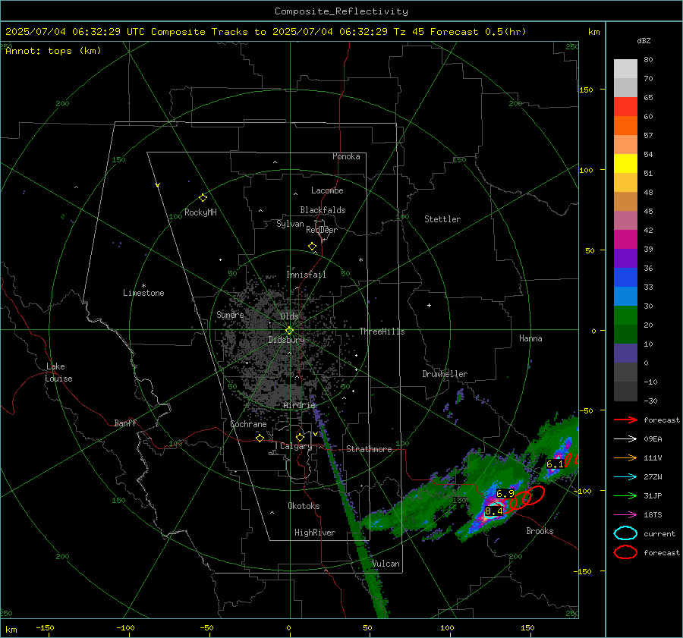The width and height of the screenshot is (683, 638).
Task: Click the yellow diamond marker below Cochrane
Action: (260, 438)
